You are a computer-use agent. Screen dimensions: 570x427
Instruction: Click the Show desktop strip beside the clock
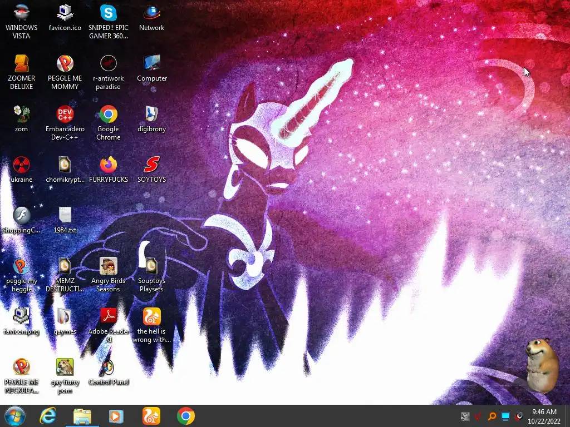[x=567, y=416]
